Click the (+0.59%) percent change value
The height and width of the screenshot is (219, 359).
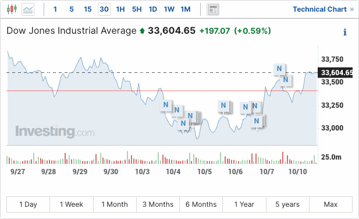253,31
